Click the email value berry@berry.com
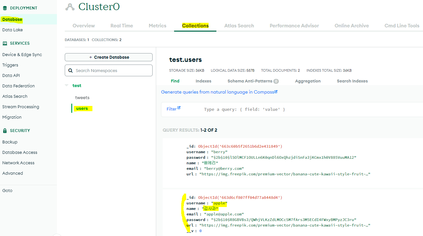Image resolution: width=423 pixels, height=236 pixels. (224, 169)
